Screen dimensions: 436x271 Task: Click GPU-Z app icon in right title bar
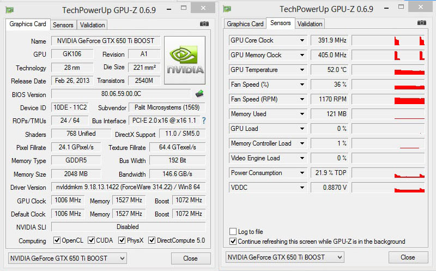227,9
